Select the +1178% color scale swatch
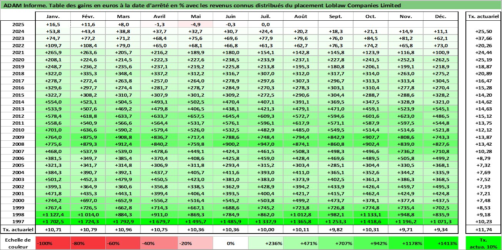Image resolution: width=502 pixels, height=250 pixels. pyautogui.click(x=405, y=243)
